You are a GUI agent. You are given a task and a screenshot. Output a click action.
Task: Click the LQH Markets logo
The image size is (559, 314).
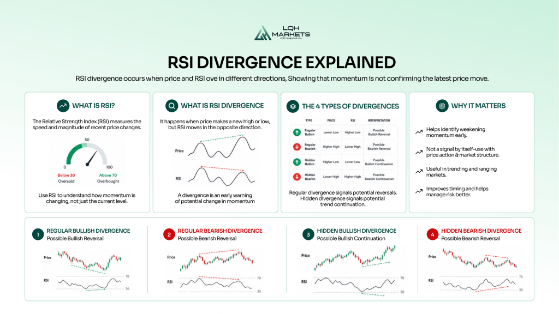coord(282,33)
